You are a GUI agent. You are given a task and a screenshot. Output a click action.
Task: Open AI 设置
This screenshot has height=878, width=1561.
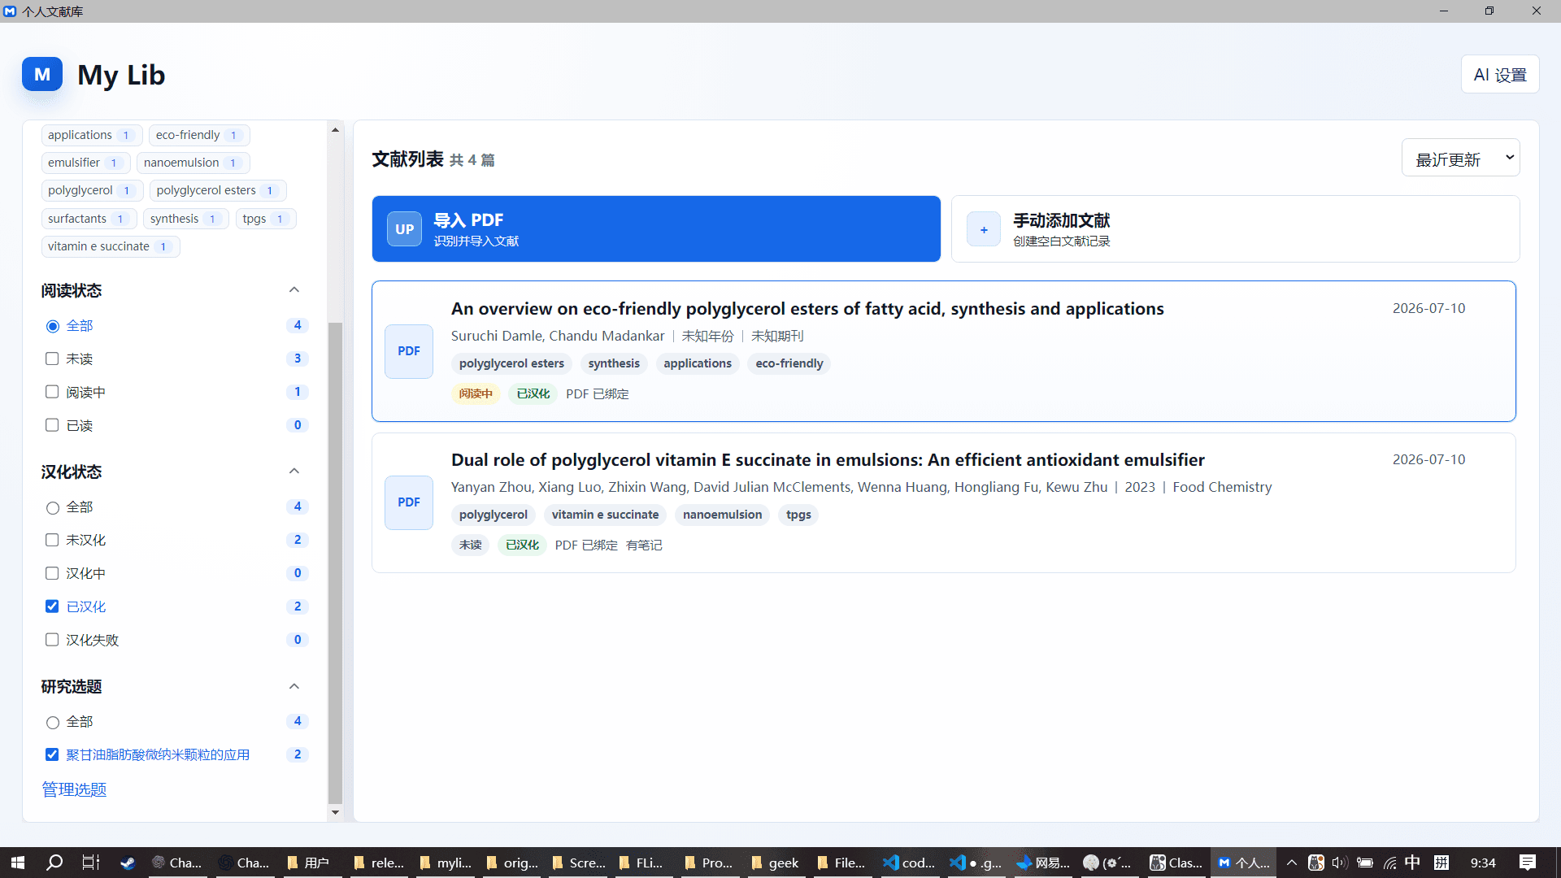click(x=1500, y=75)
